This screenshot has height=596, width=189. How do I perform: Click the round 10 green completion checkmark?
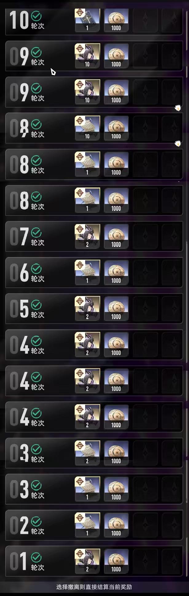[x=36, y=16]
